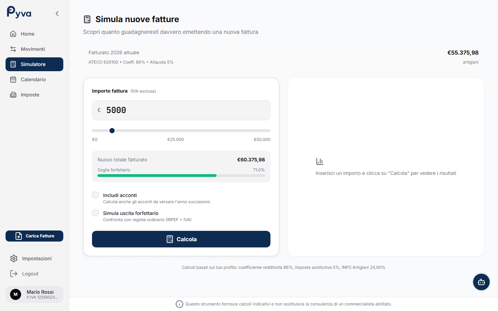Click the bar chart icon in the results panel
498x311 pixels.
click(x=319, y=161)
